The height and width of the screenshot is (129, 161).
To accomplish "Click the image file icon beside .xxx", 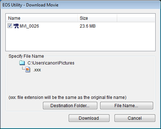I will [x=28, y=70].
